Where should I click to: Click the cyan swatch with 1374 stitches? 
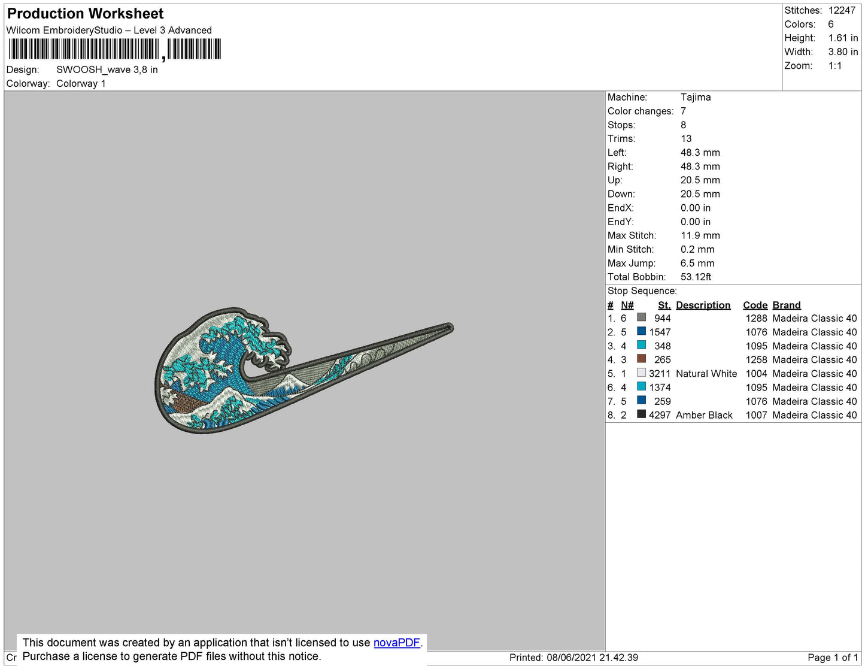(x=641, y=386)
